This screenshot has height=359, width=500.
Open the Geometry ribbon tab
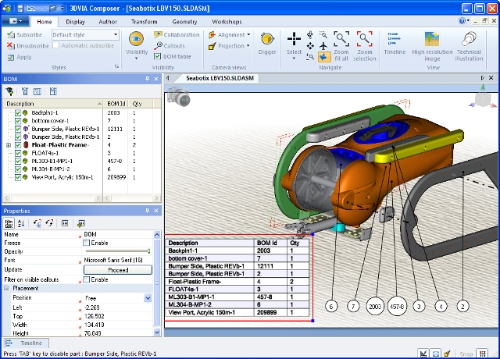pos(184,22)
